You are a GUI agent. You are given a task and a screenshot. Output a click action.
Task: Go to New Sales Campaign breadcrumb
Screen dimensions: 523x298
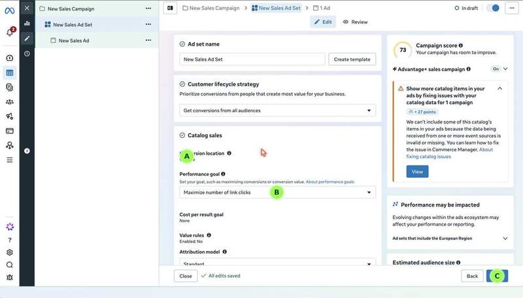(211, 8)
